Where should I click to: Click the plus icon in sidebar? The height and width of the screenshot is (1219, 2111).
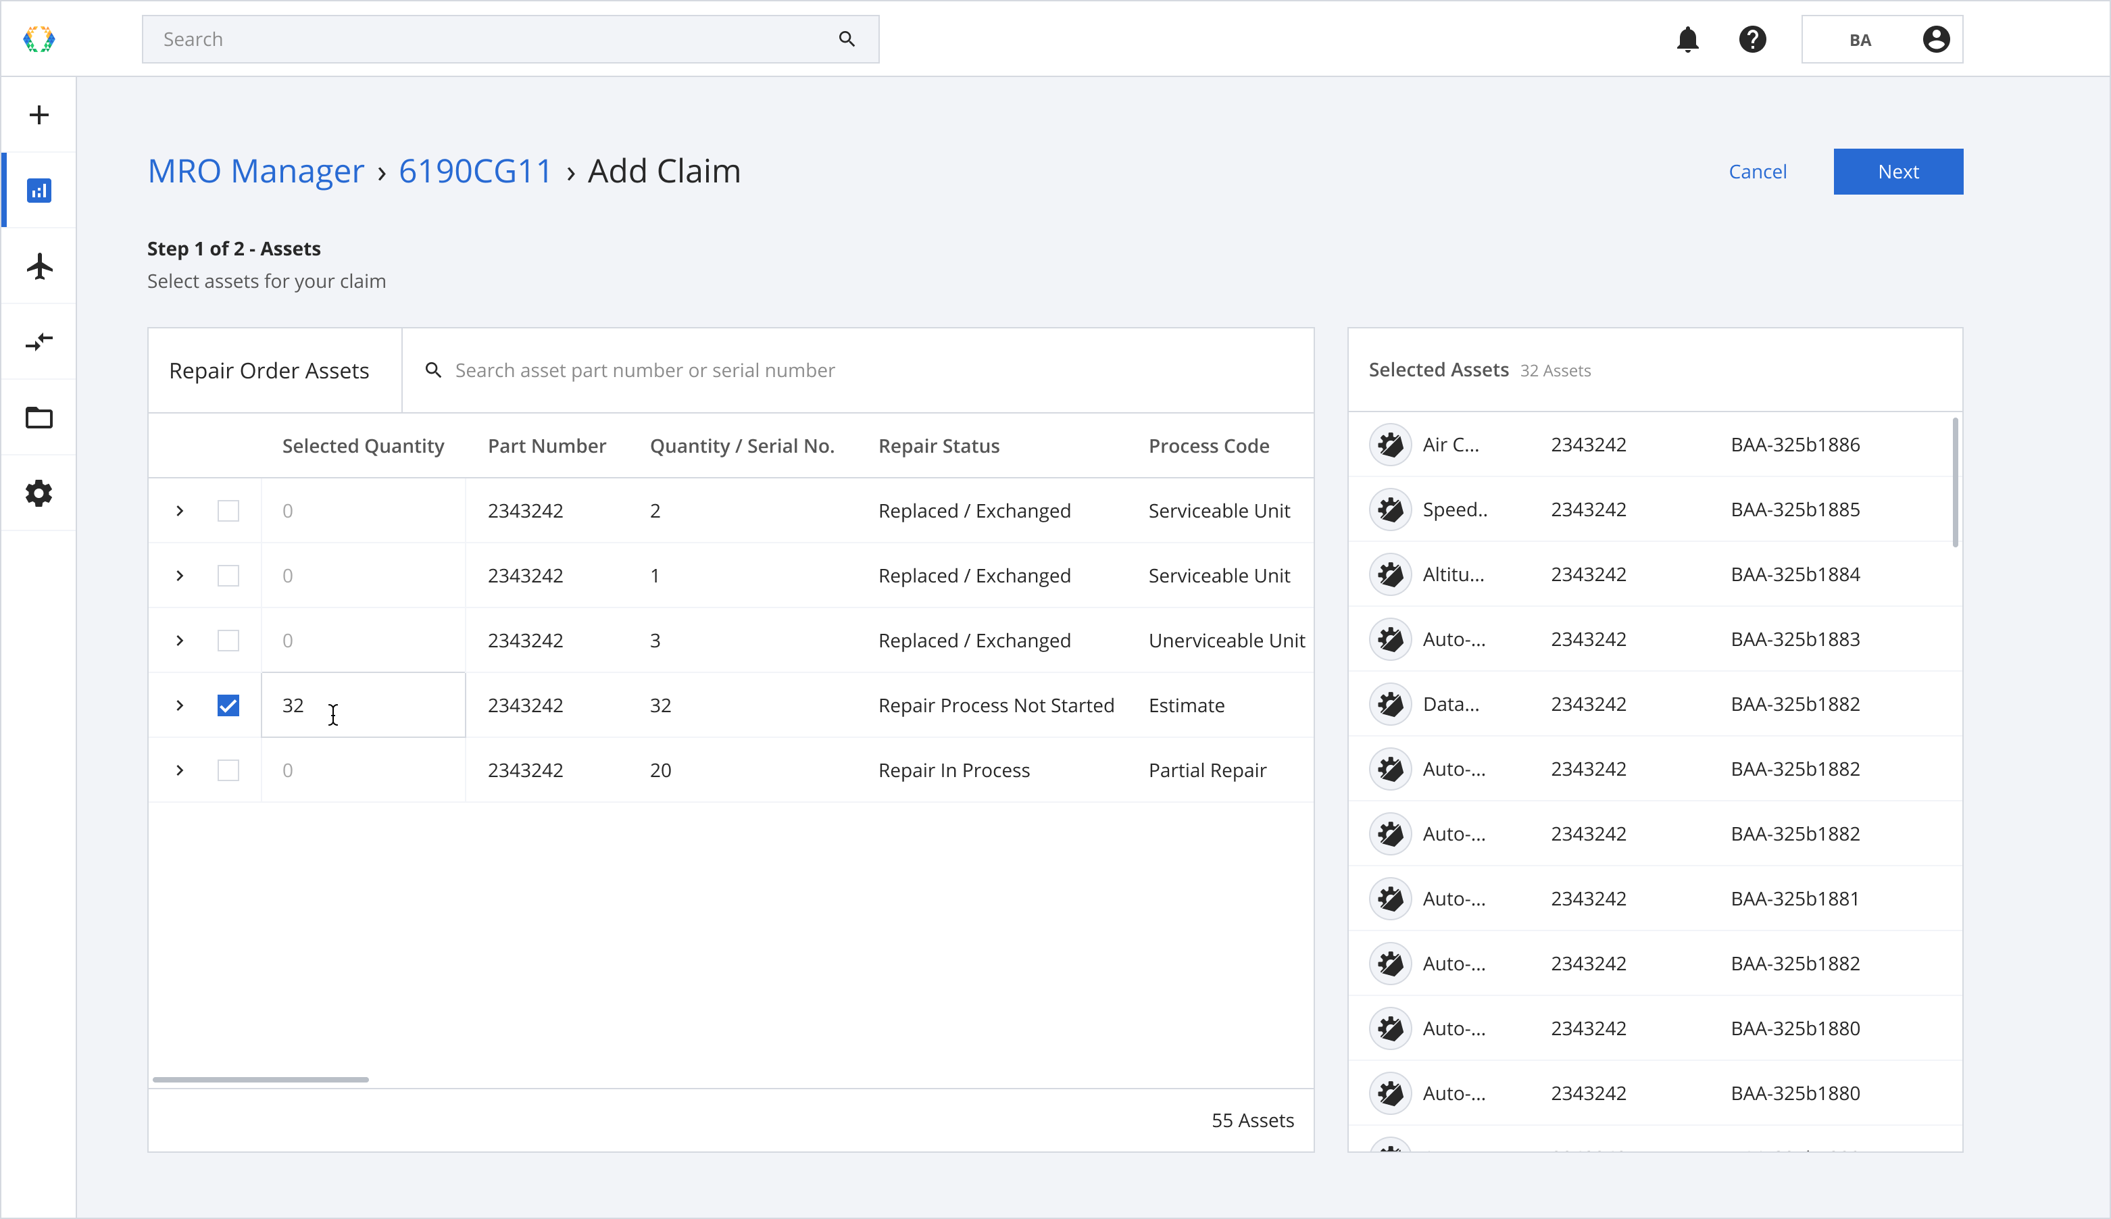click(x=39, y=115)
